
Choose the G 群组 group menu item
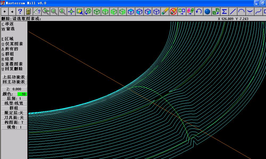coord(8,54)
